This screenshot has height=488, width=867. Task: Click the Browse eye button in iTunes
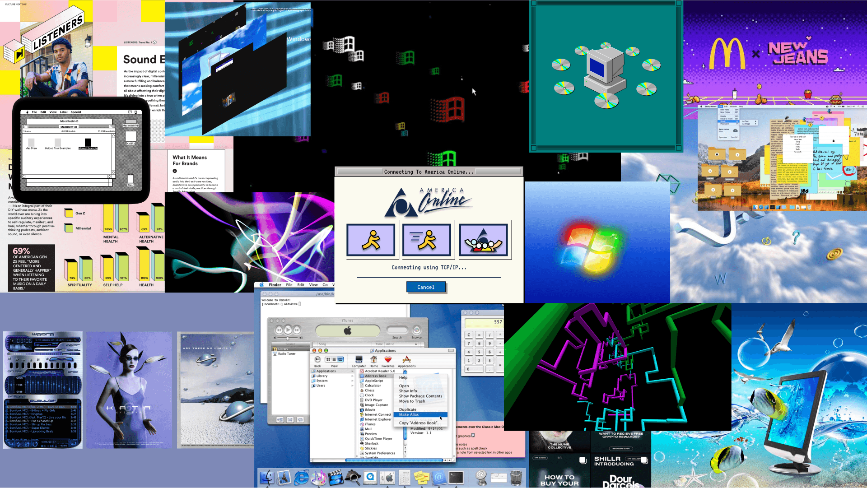click(x=416, y=330)
